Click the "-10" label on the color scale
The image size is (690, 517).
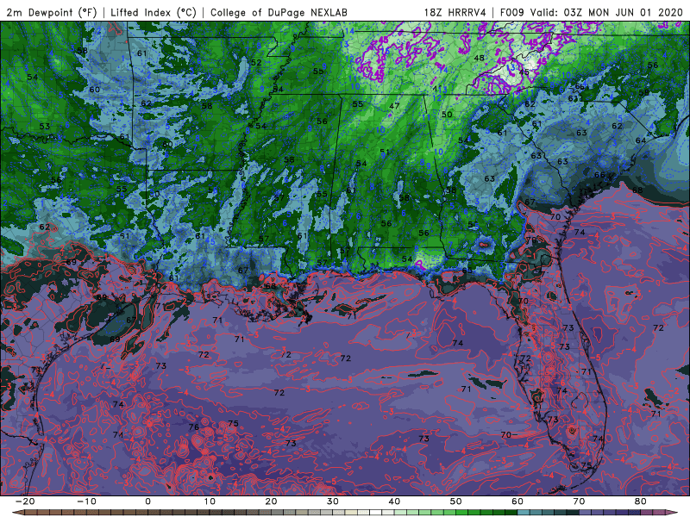tap(86, 501)
